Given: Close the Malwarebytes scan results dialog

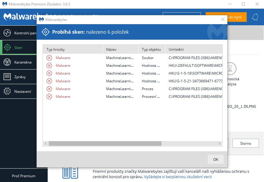Looking at the screenshot, I should pos(223,20).
